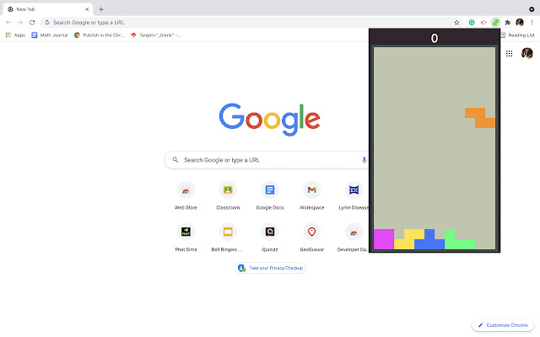
Task: Click the forward navigation arrow
Action: 20,23
